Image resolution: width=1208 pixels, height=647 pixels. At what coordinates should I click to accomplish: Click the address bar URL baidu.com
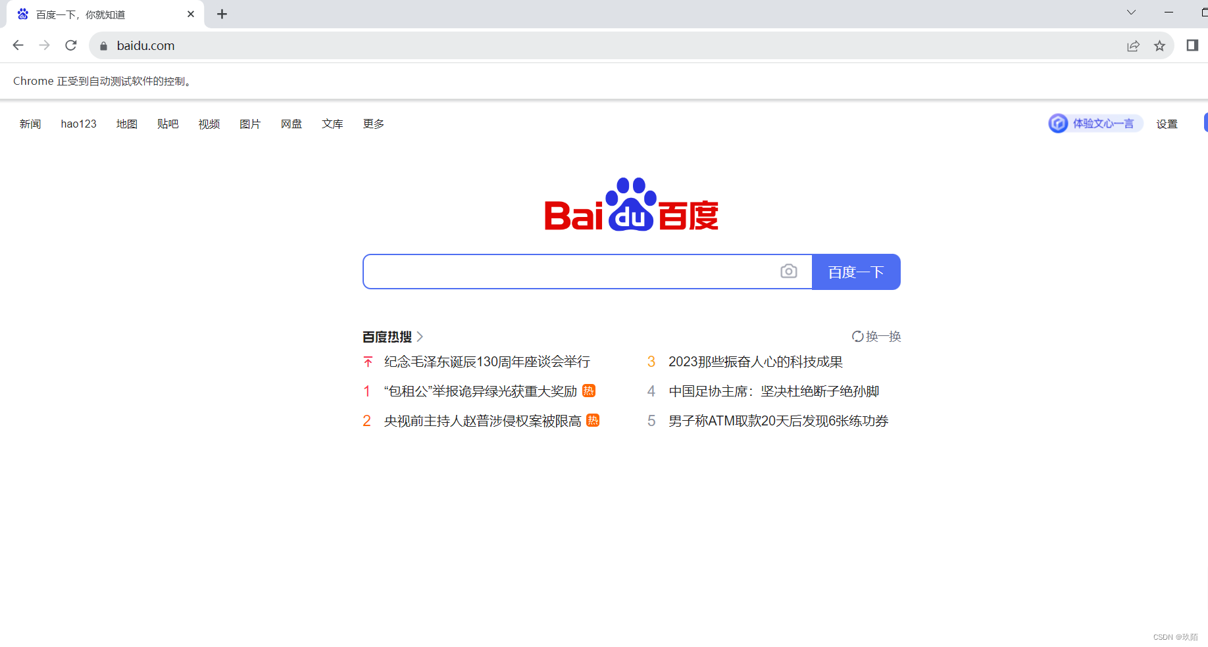pos(145,46)
